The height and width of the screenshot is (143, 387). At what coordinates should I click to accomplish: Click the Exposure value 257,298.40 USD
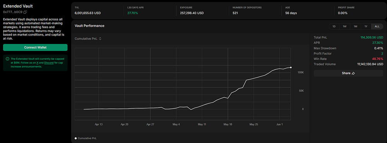point(192,13)
